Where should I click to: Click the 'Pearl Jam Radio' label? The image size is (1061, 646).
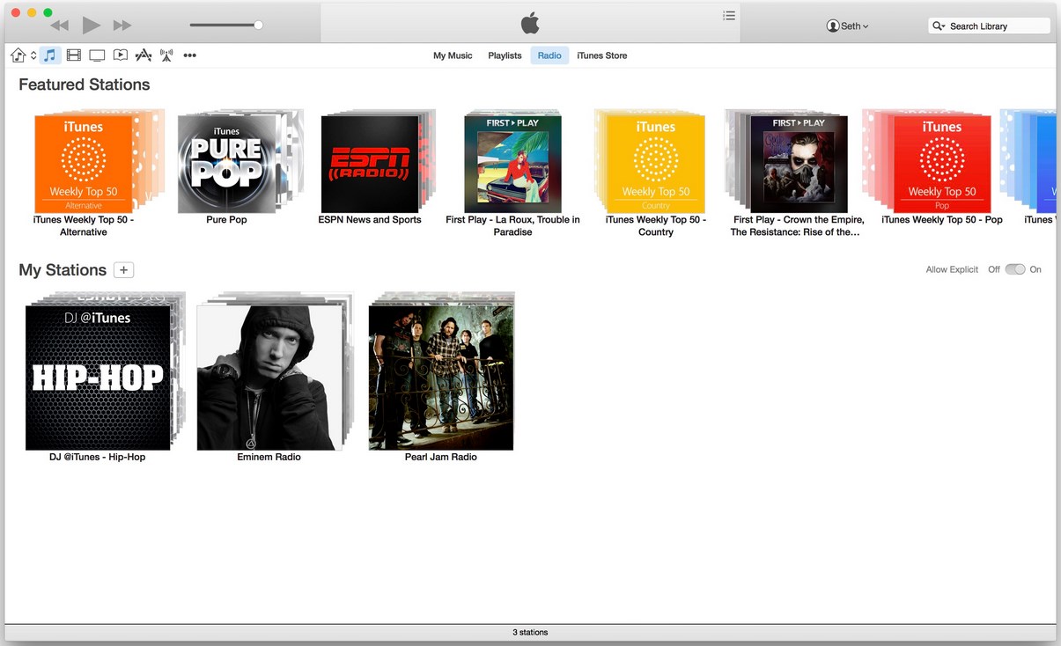pos(441,458)
